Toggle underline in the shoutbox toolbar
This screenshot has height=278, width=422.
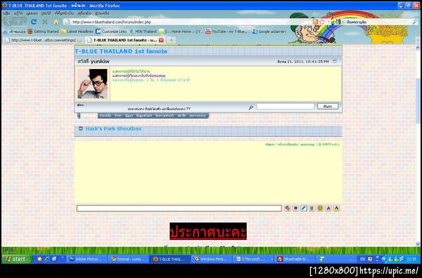tap(312, 208)
